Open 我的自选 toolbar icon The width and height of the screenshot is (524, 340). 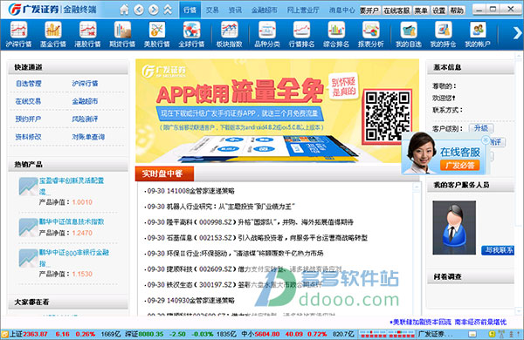pos(409,34)
